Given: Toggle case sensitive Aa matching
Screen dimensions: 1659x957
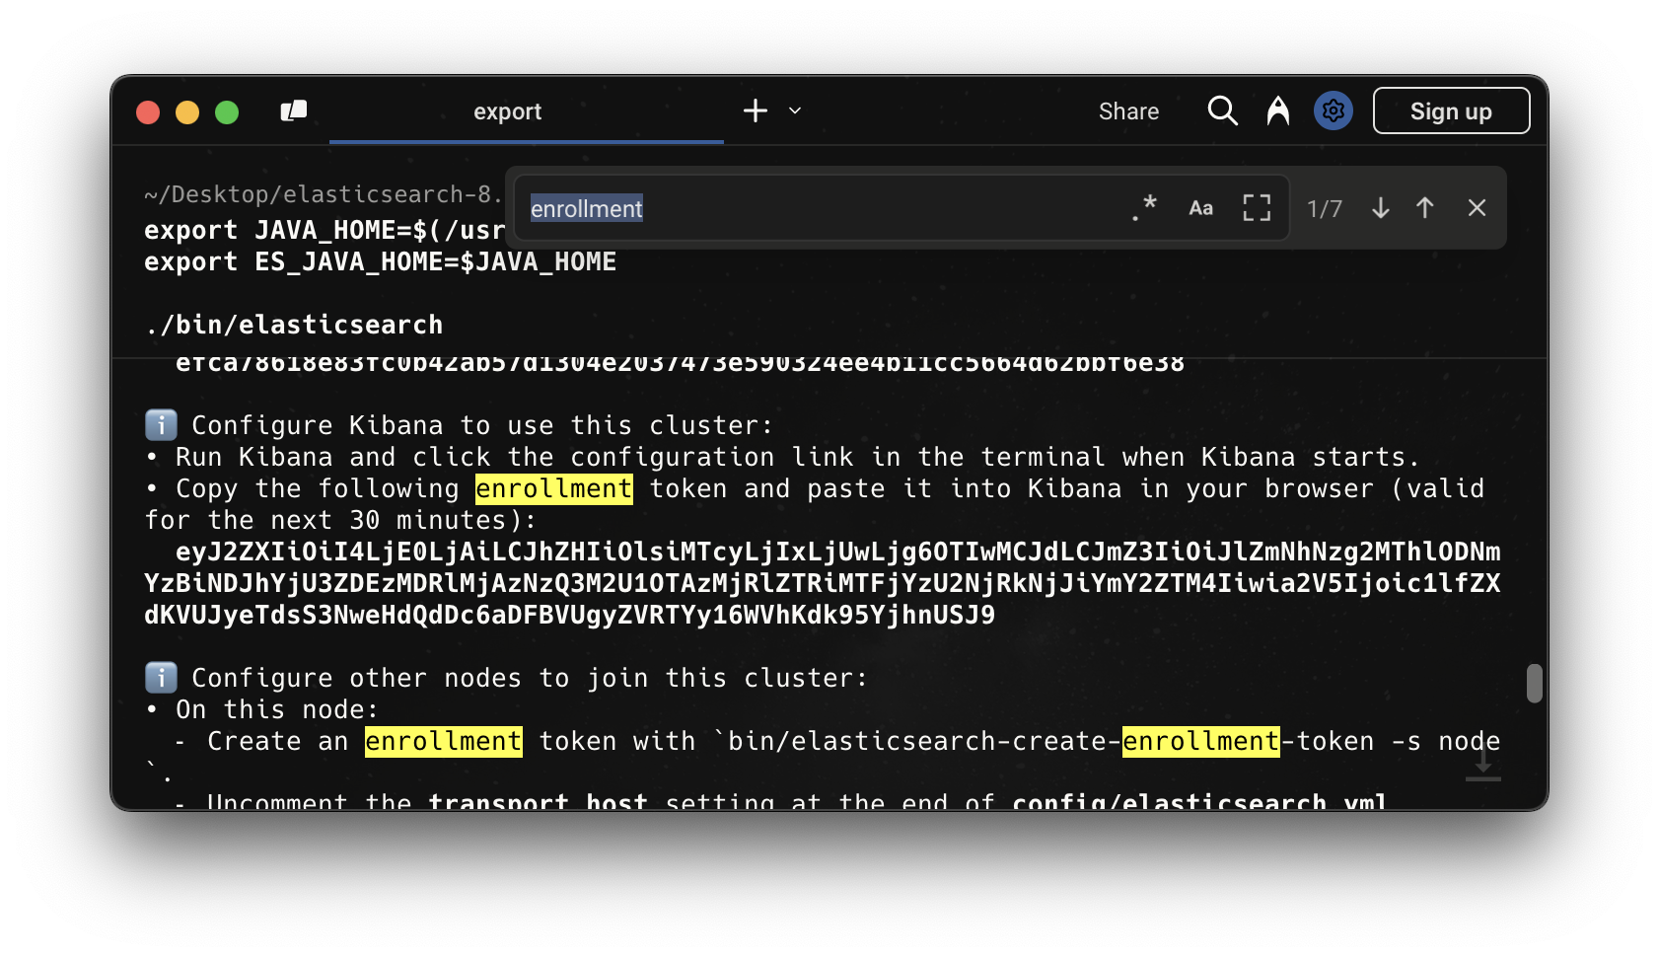Looking at the screenshot, I should (1200, 208).
